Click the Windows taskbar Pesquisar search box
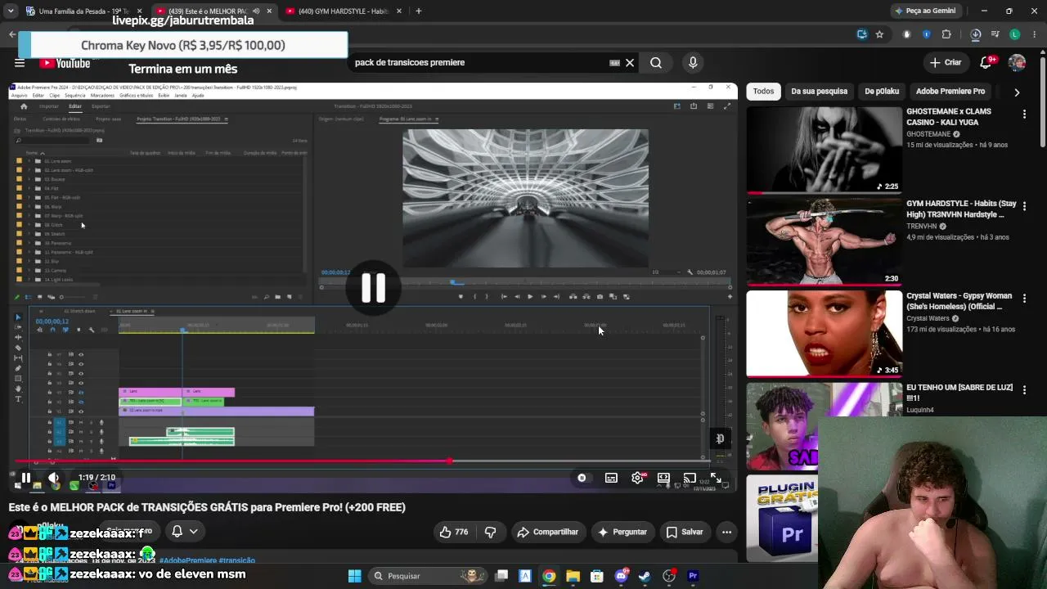Viewport: 1047px width, 589px height. pyautogui.click(x=427, y=576)
